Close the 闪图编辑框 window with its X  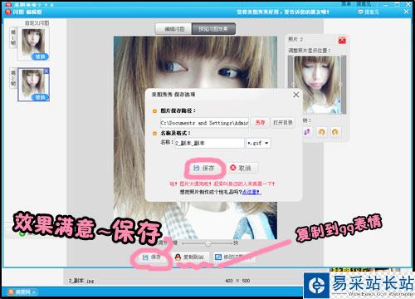click(x=406, y=12)
